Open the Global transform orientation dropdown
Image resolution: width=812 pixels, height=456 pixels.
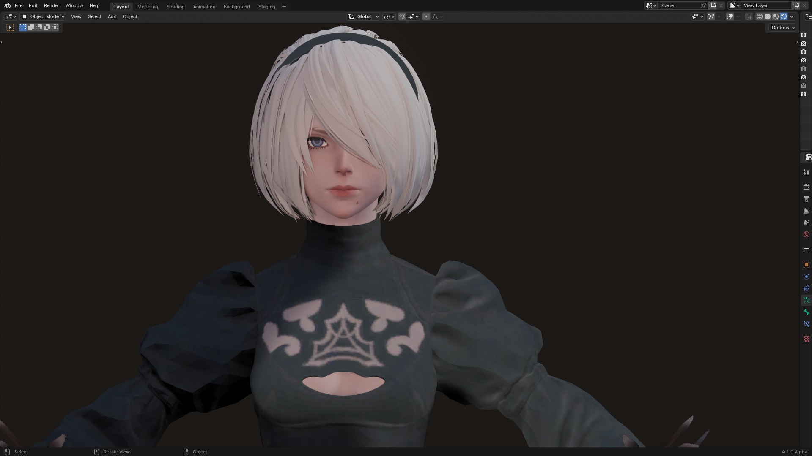364,16
